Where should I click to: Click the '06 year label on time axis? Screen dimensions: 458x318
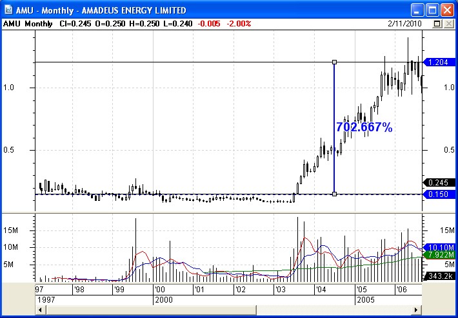401,290
